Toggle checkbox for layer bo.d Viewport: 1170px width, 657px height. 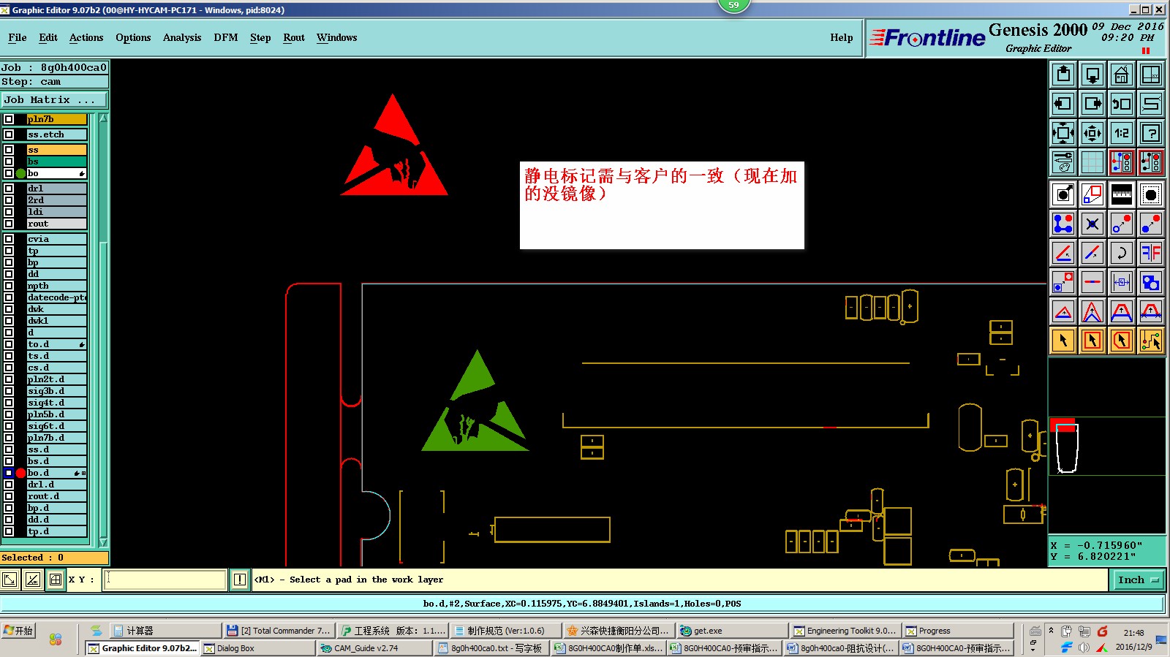(x=9, y=473)
